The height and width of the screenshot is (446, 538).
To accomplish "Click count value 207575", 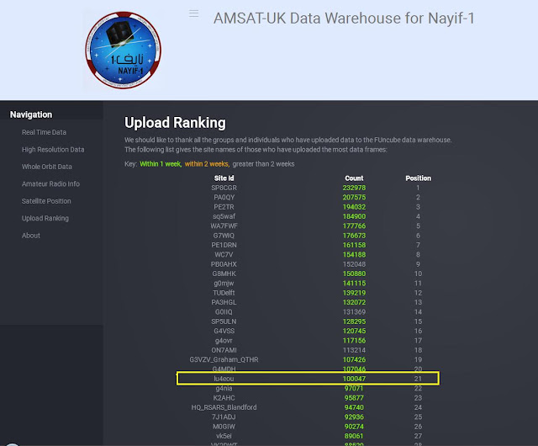I will (x=354, y=197).
